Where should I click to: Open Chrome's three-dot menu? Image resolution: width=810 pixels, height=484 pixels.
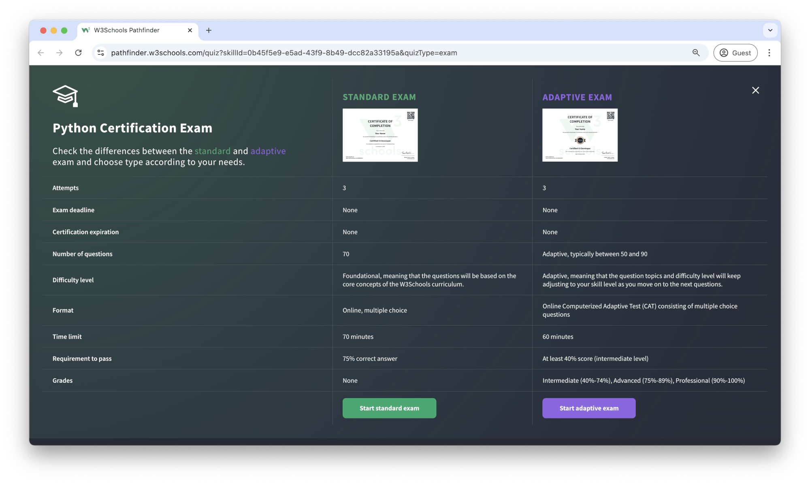pyautogui.click(x=769, y=53)
